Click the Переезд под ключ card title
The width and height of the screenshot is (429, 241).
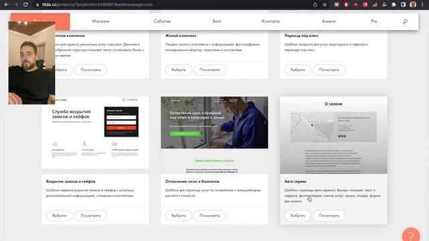pyautogui.click(x=301, y=35)
